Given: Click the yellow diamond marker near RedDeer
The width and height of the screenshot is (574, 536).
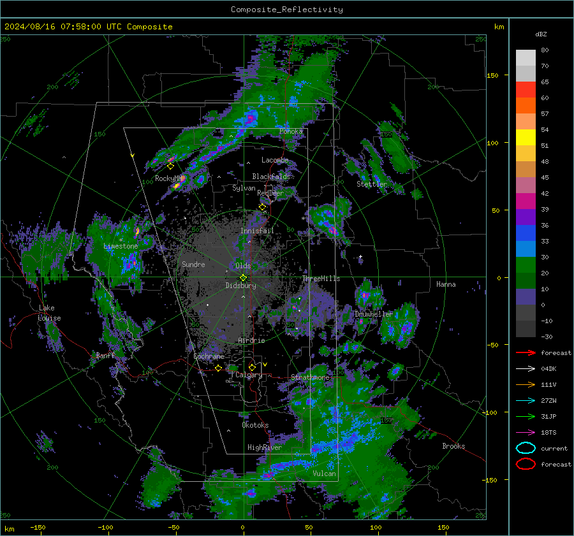Looking at the screenshot, I should click(262, 207).
